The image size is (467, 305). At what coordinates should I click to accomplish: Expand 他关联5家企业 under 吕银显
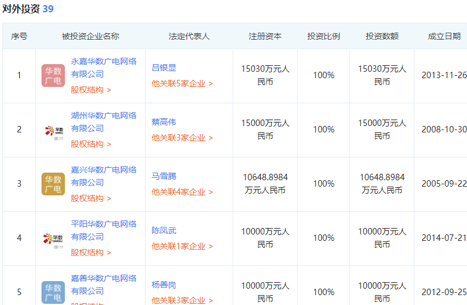pyautogui.click(x=182, y=83)
